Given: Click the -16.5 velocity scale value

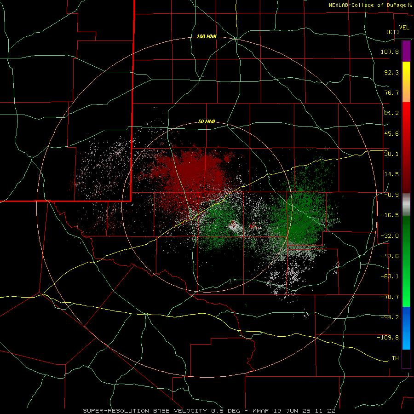Looking at the screenshot, I should (x=390, y=215).
